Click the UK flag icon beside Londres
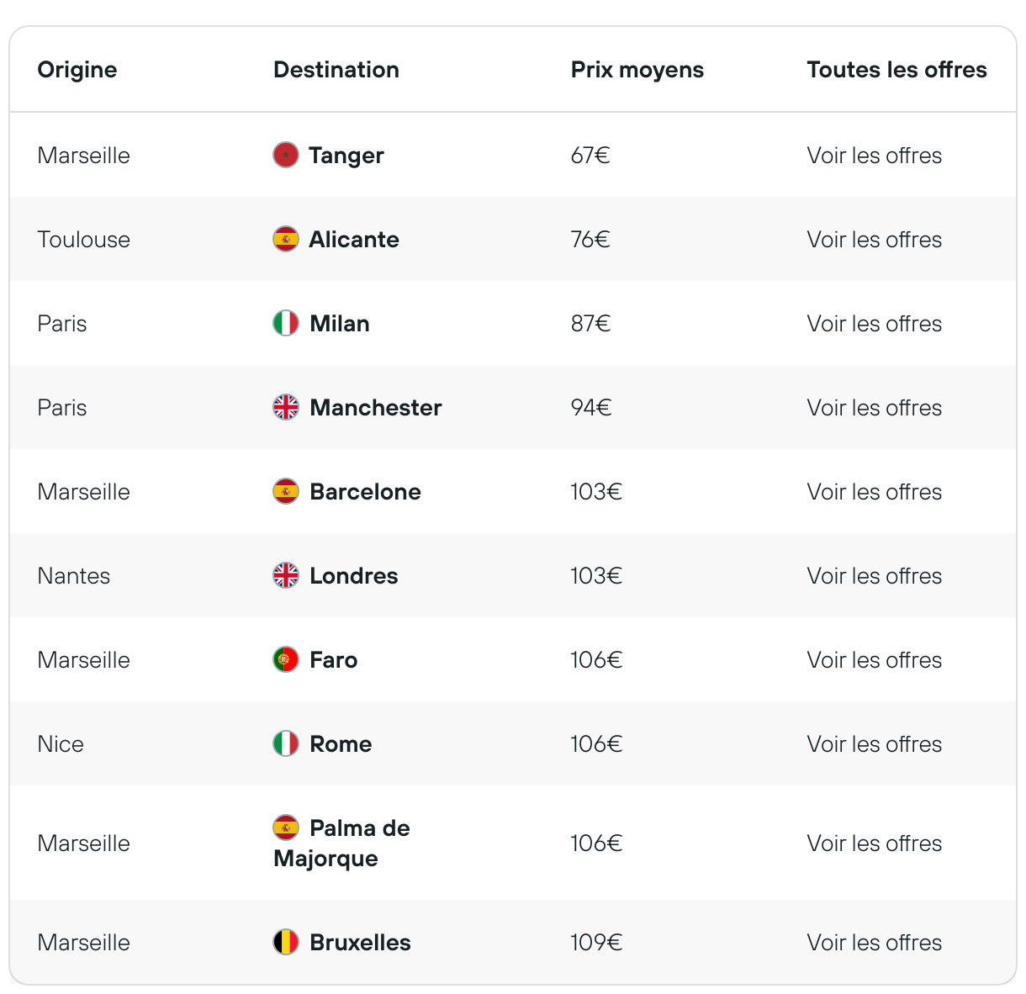The width and height of the screenshot is (1026, 994). coord(286,575)
